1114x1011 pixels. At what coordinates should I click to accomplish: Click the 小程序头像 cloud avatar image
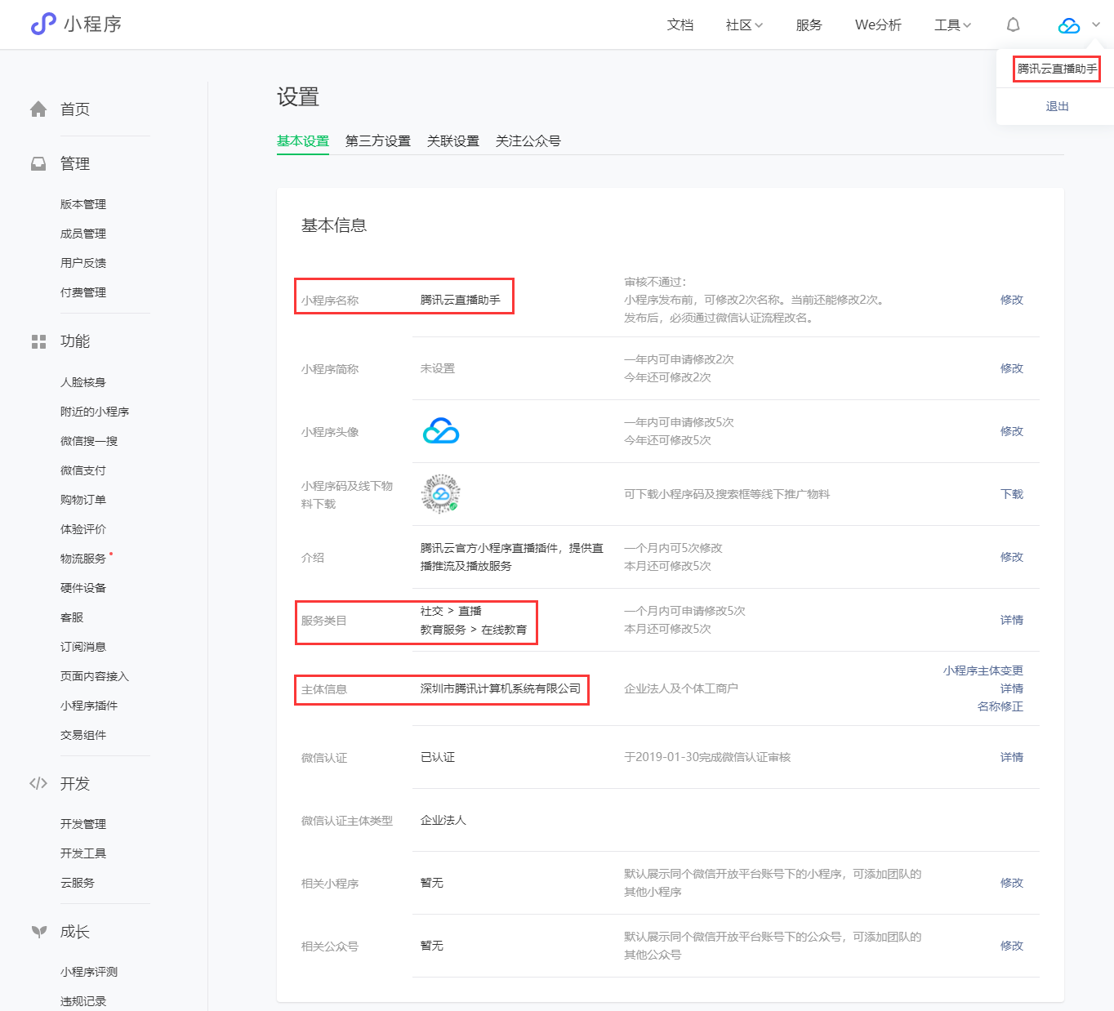pyautogui.click(x=441, y=431)
